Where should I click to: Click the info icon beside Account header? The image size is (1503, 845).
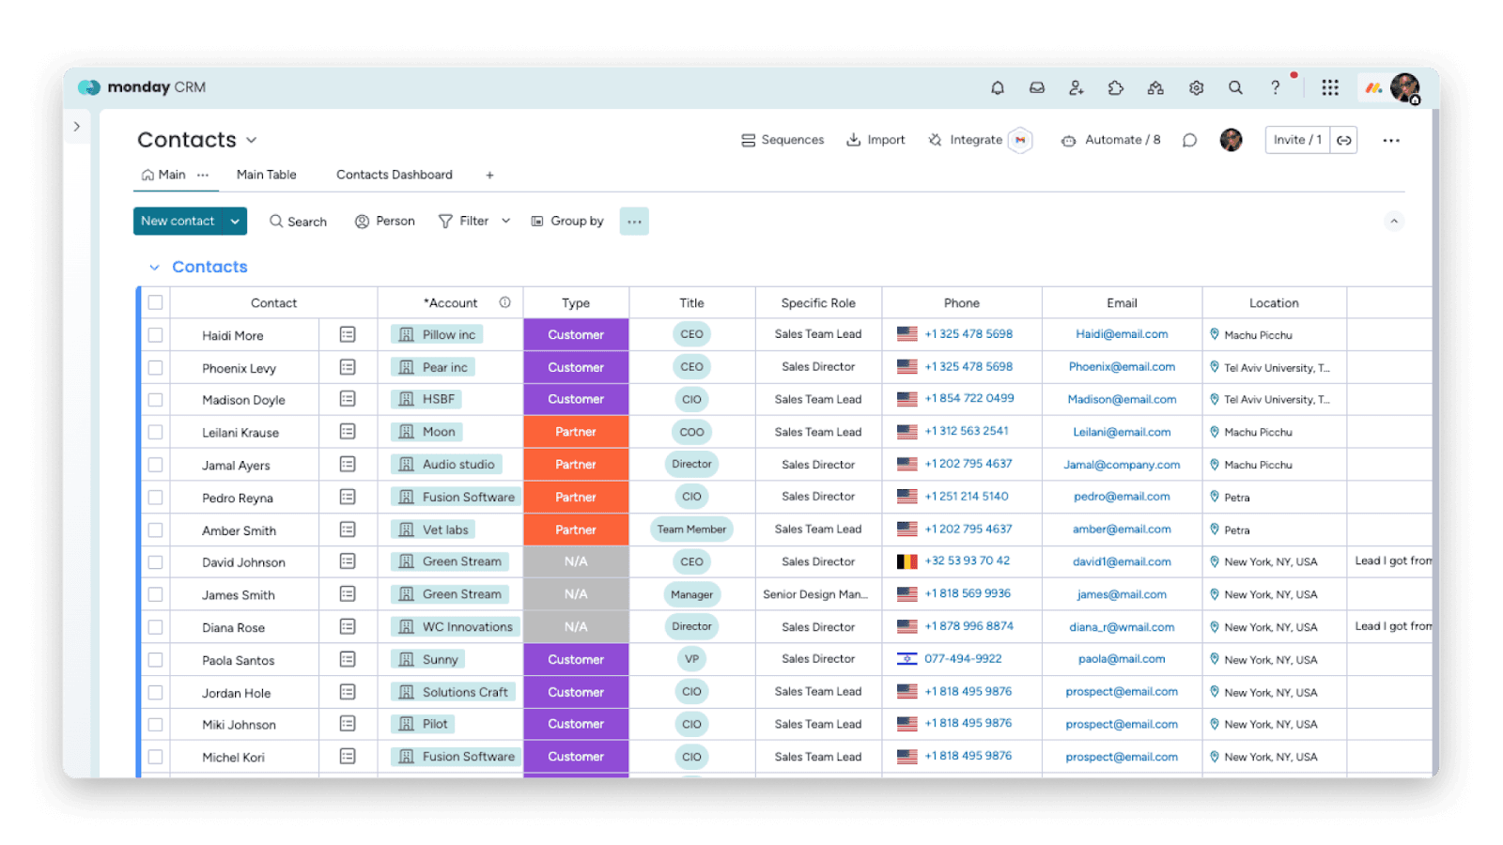504,302
